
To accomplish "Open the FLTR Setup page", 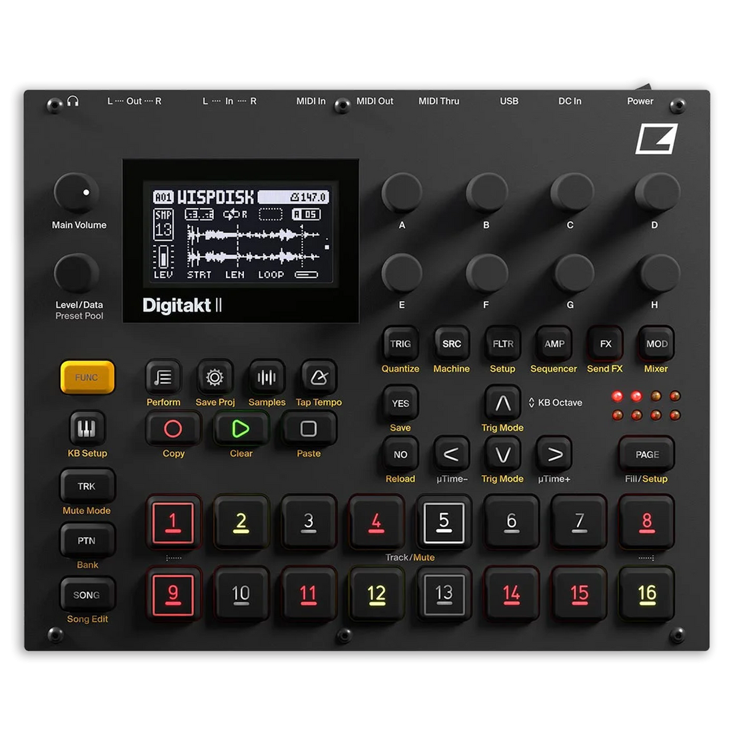I will [x=502, y=344].
